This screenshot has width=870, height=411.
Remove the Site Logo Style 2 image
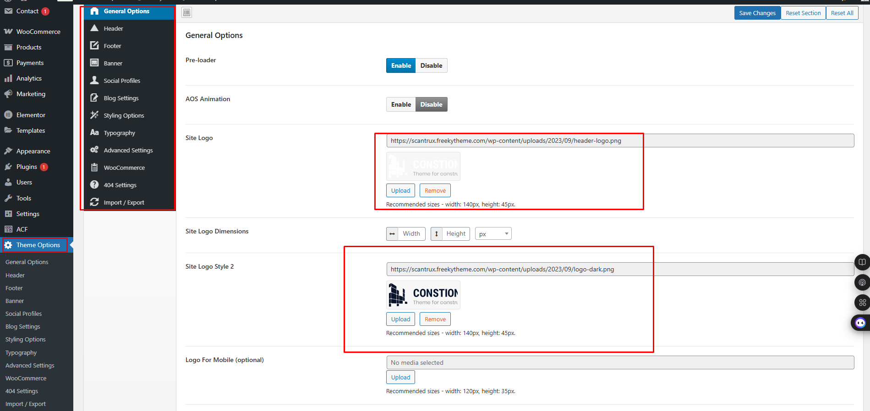coord(435,319)
